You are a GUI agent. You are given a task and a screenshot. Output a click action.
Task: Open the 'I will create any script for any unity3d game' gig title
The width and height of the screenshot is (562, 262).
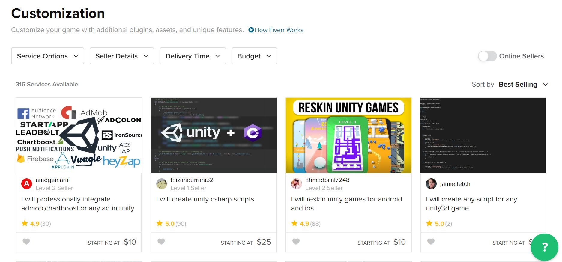[471, 204]
